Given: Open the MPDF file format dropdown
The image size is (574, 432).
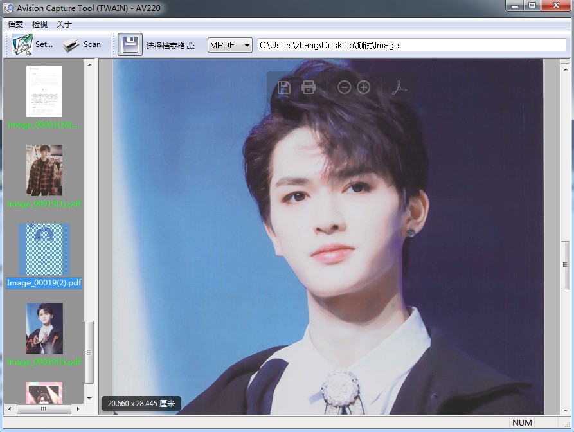Looking at the screenshot, I should 230,45.
